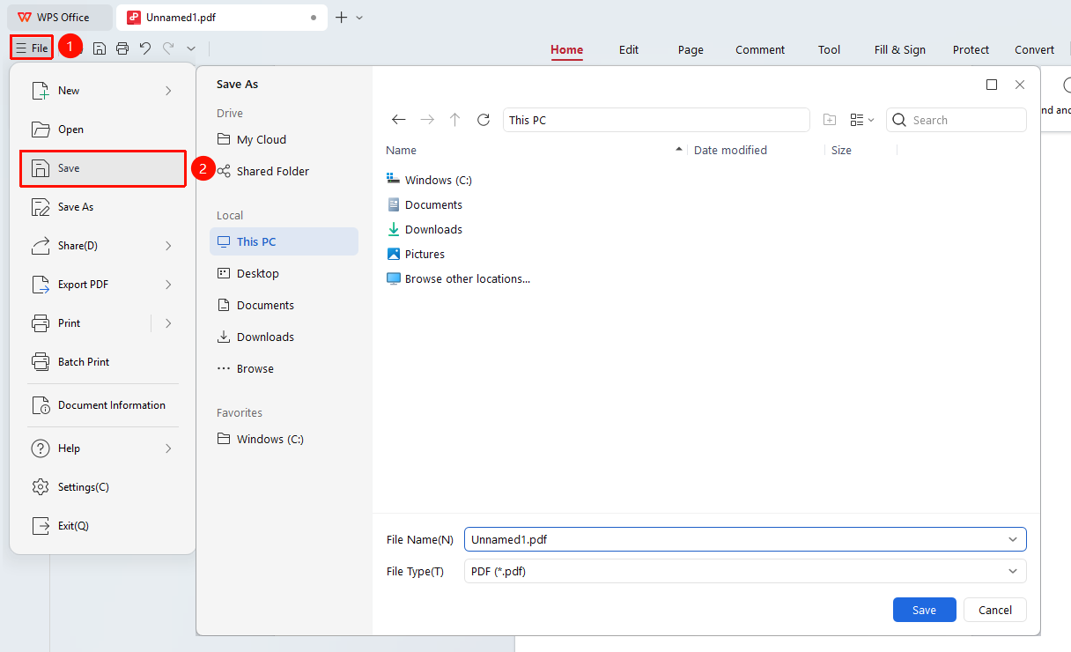Open Document Information from File menu
Viewport: 1071px width, 652px height.
click(103, 405)
